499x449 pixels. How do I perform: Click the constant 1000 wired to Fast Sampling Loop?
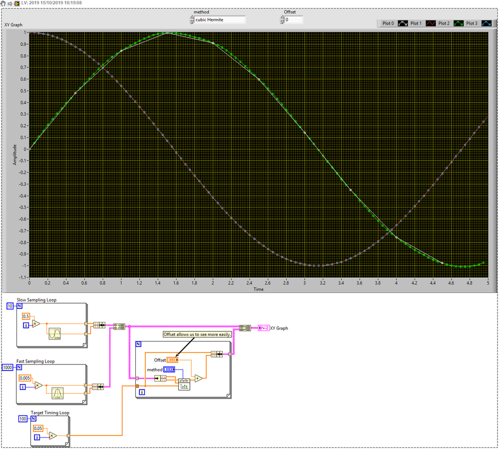[7, 367]
